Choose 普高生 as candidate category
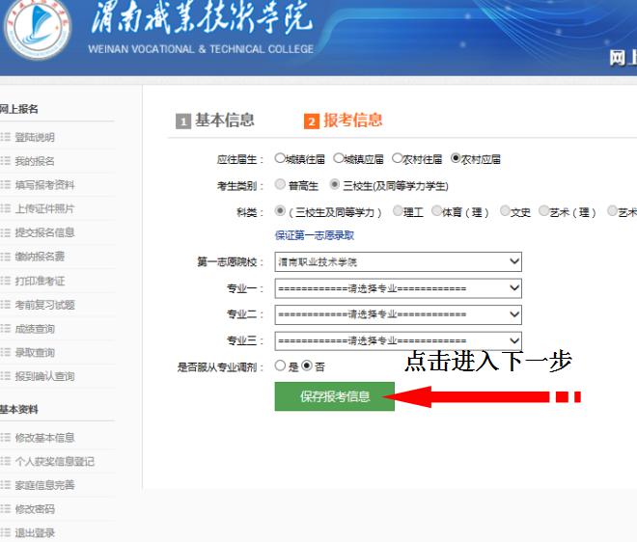 tap(280, 185)
